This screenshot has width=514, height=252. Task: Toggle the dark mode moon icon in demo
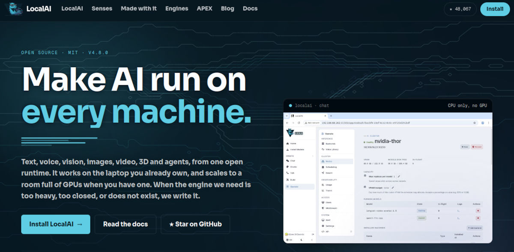302,240
